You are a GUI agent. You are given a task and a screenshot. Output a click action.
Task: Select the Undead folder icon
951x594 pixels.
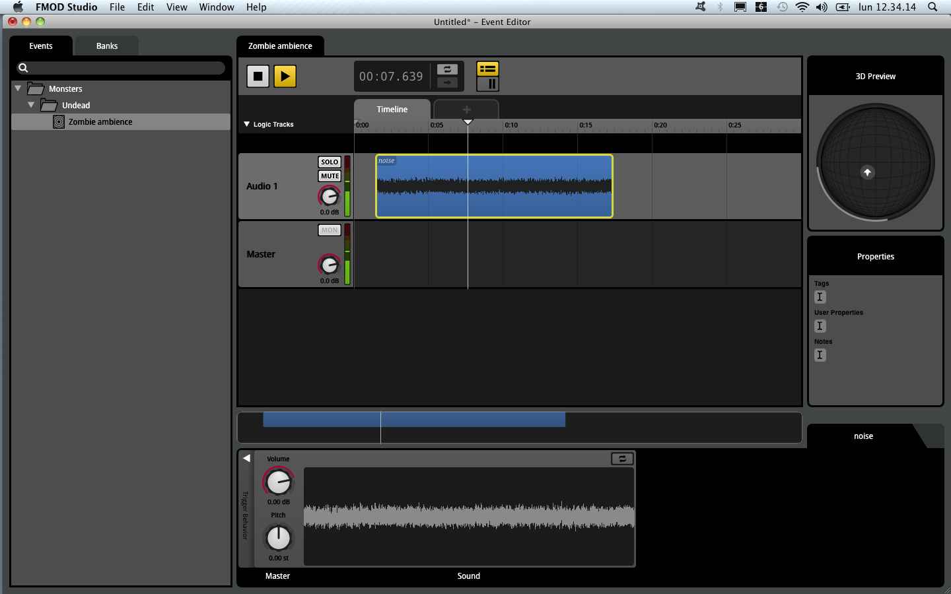(x=49, y=105)
